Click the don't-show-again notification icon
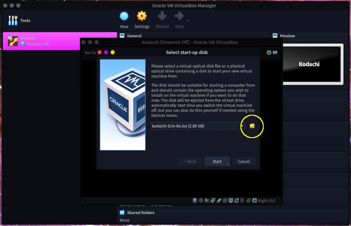The width and height of the screenshot is (351, 226). [275, 52]
